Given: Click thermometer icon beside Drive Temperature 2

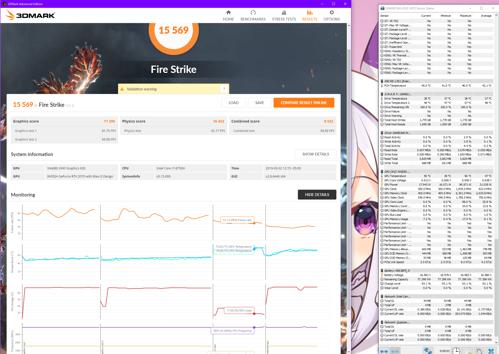Looking at the screenshot, I should click(x=382, y=103).
